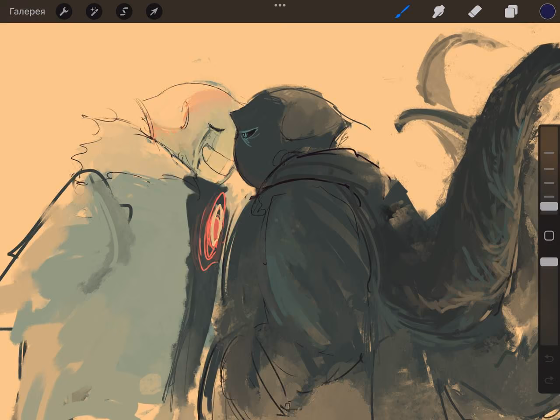Open the Layers panel
The height and width of the screenshot is (420, 560).
click(x=511, y=12)
